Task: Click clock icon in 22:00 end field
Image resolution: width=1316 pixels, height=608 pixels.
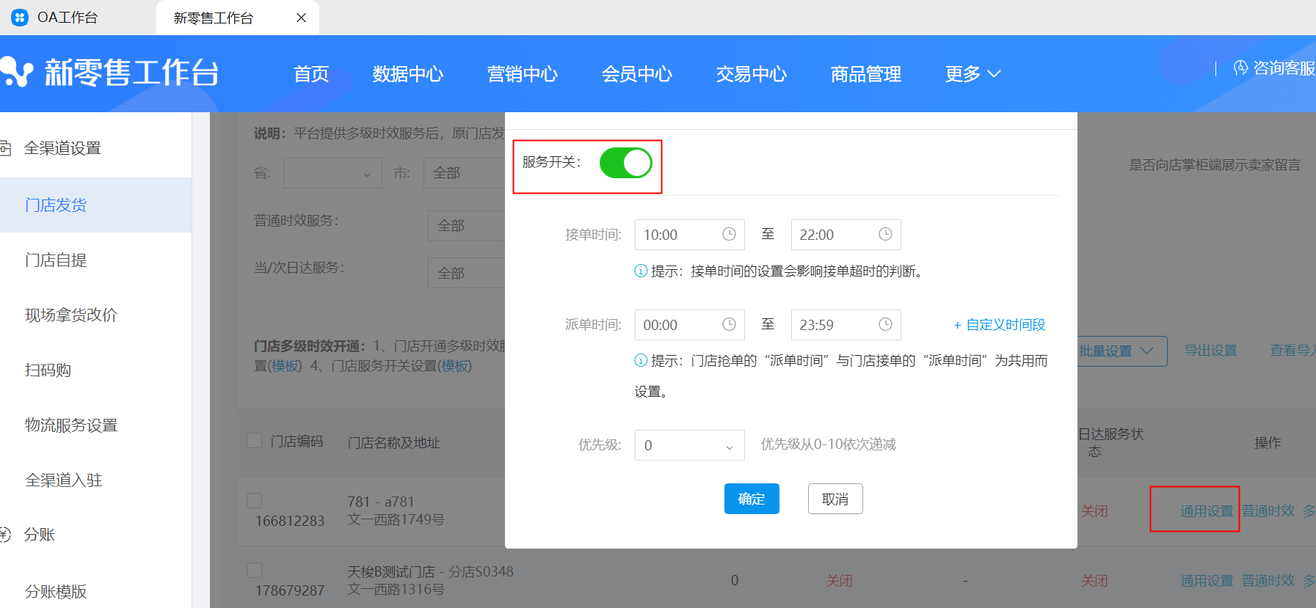Action: point(885,234)
